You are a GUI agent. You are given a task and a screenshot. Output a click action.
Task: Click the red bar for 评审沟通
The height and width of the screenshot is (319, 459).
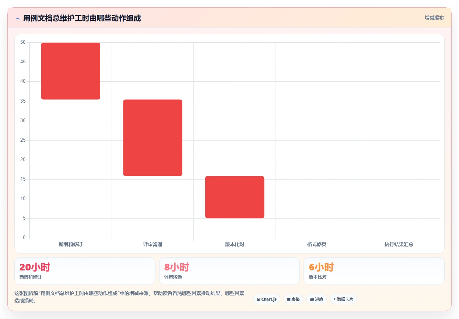(153, 138)
